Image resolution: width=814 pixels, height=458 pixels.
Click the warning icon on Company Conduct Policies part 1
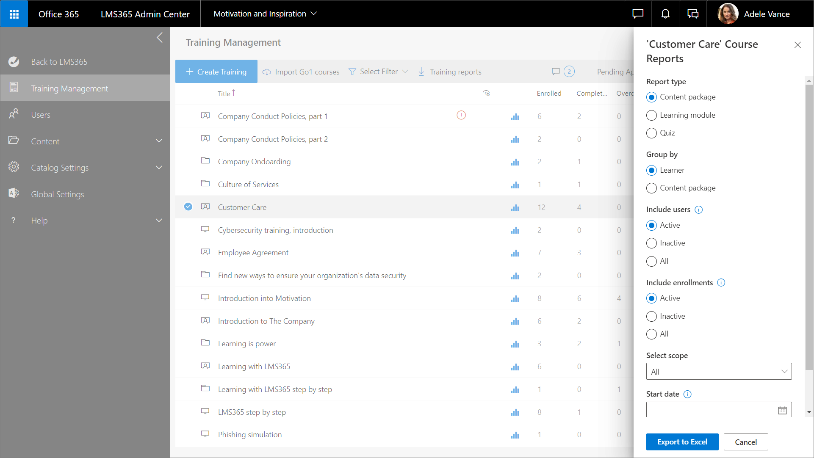point(461,115)
